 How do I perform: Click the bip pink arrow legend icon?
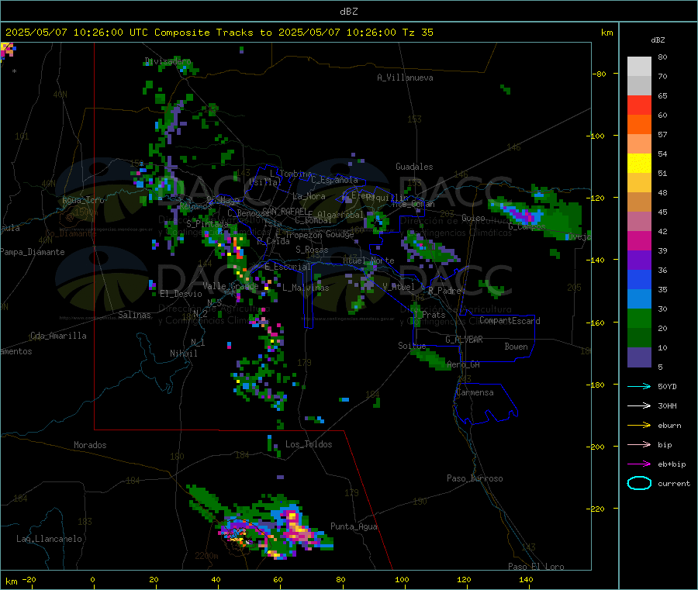point(639,444)
